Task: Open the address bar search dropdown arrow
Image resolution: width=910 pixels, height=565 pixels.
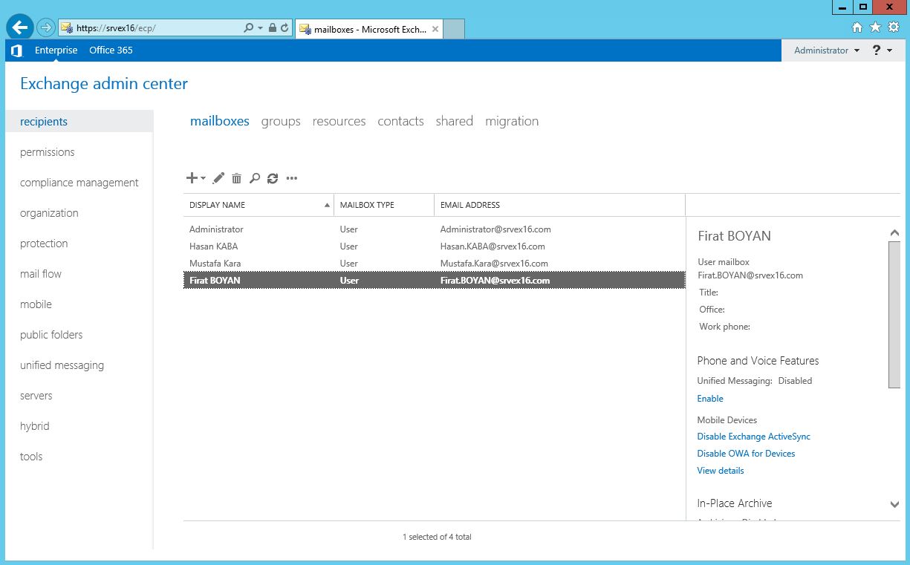Action: (x=260, y=28)
